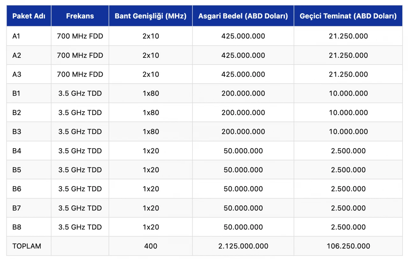This screenshot has height=261, width=408.
Task: Select the TOPLAM row label
Action: 27,246
